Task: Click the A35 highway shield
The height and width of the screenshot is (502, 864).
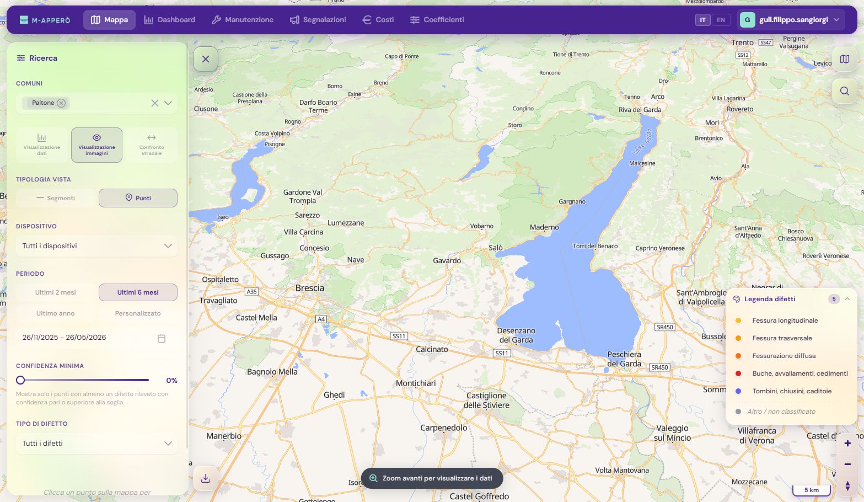Action: coord(251,291)
